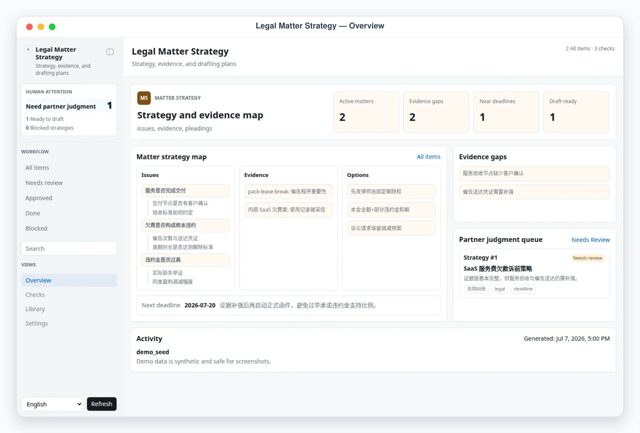Click the deadline tag on Strategy #1
The image size is (640, 433).
pos(523,289)
